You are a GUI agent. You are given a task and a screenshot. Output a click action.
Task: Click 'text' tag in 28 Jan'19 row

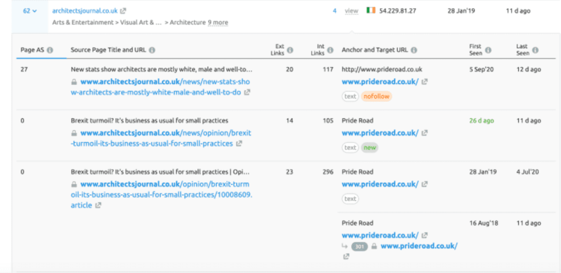pyautogui.click(x=350, y=199)
